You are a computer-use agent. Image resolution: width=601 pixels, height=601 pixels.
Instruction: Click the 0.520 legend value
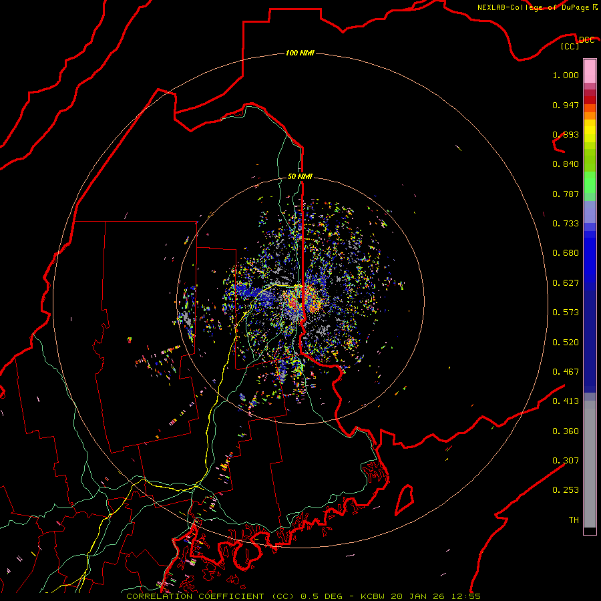(x=566, y=343)
